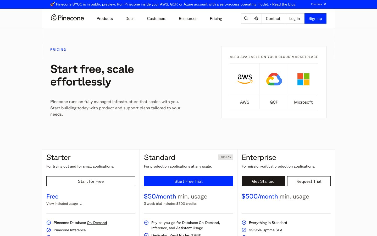Image resolution: width=377 pixels, height=236 pixels.
Task: Click the checkmark beside Pinecone Database On-Demand
Action: pyautogui.click(x=49, y=222)
